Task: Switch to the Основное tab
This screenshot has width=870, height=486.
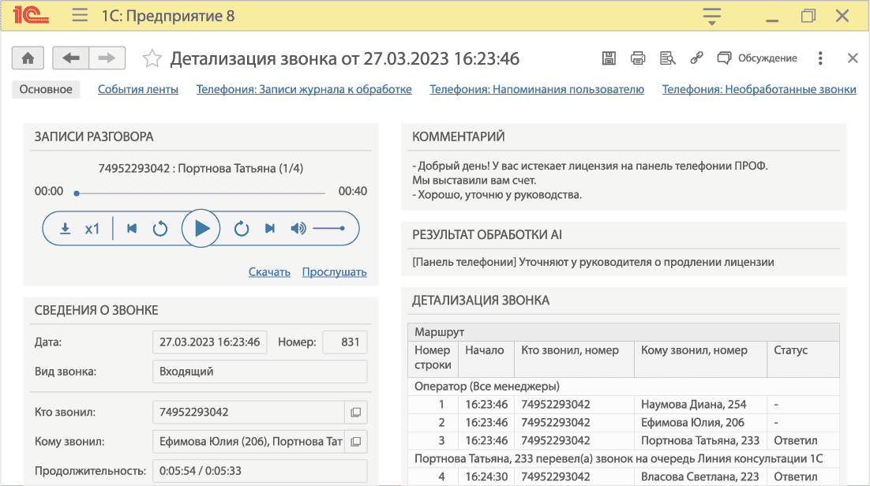Action: (45, 89)
